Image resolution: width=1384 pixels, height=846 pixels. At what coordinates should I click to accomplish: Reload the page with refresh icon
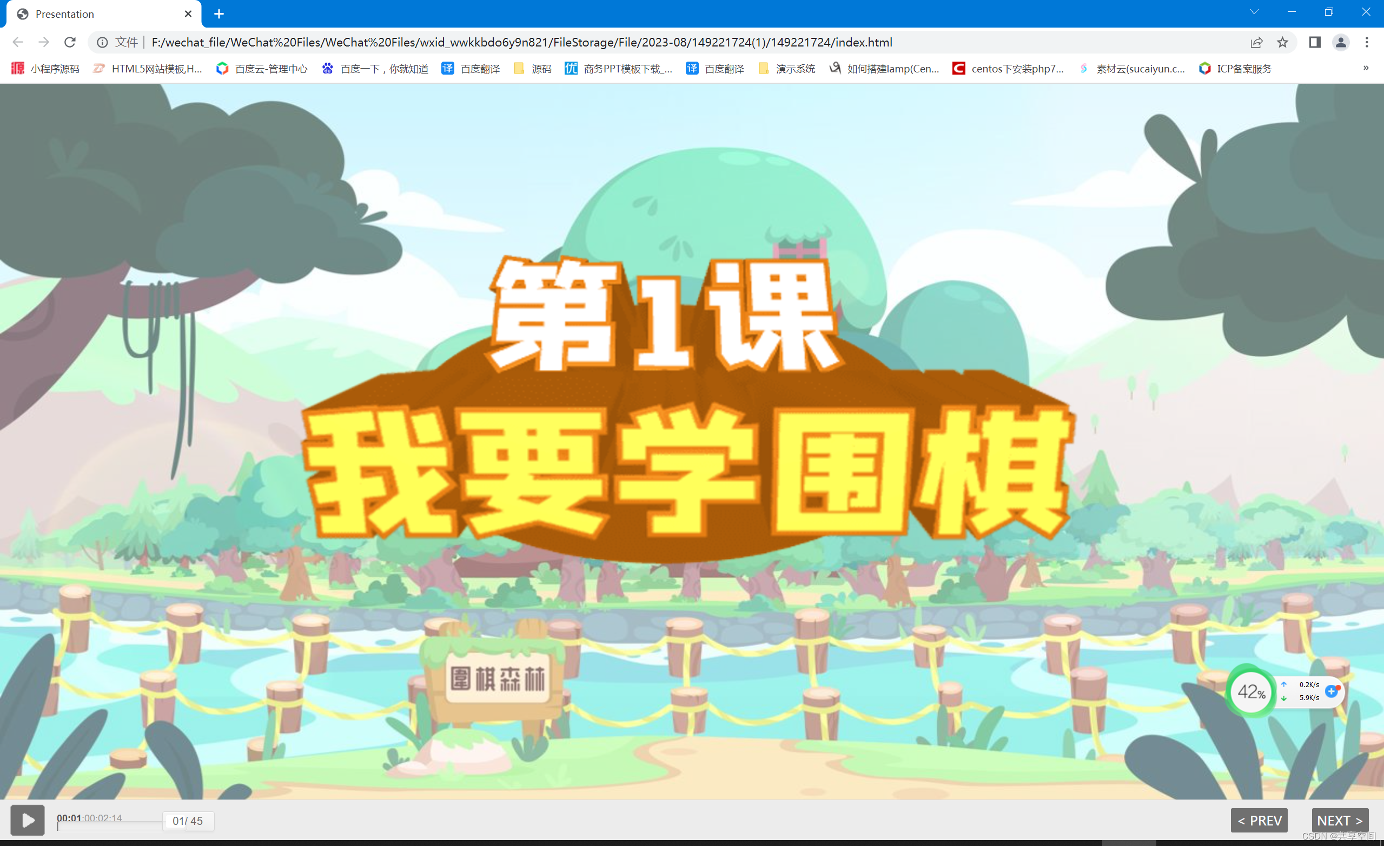[70, 42]
